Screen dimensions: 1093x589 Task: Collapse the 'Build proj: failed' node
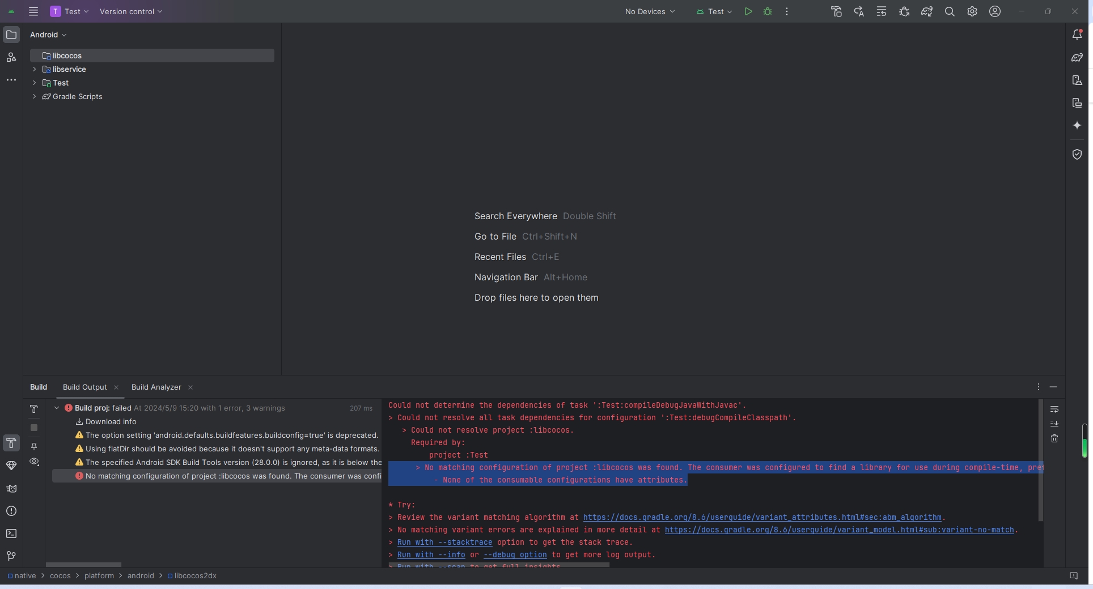pyautogui.click(x=57, y=408)
